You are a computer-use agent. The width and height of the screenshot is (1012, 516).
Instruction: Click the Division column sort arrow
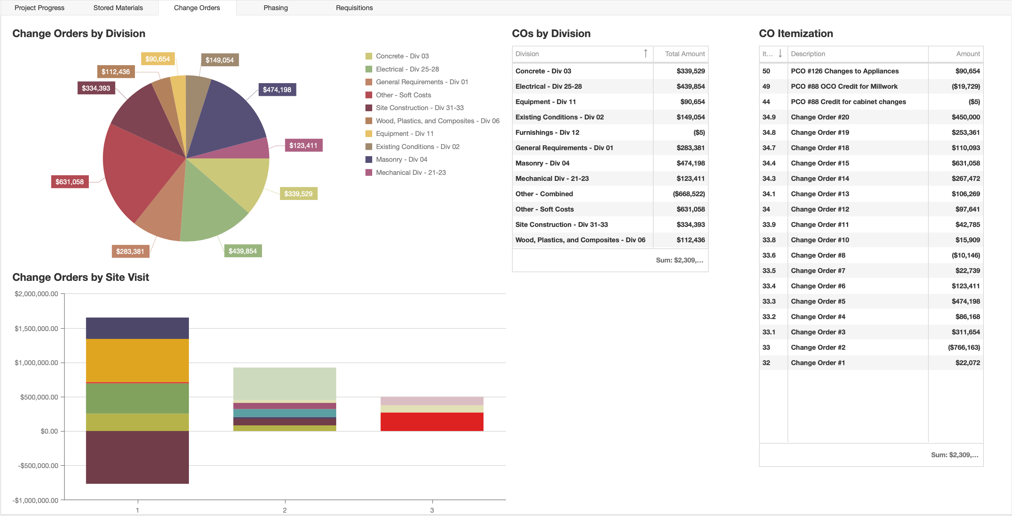pyautogui.click(x=645, y=54)
